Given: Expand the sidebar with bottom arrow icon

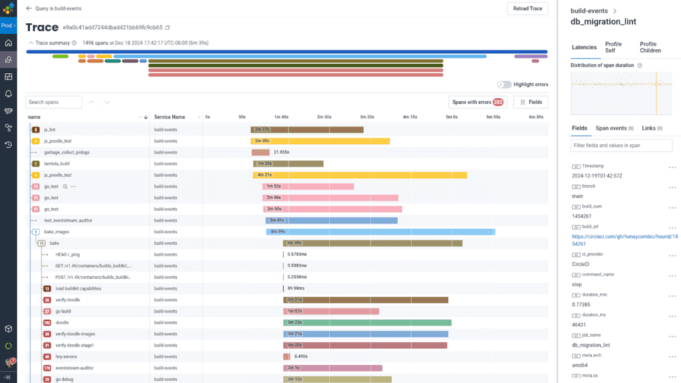Looking at the screenshot, I should point(9,378).
